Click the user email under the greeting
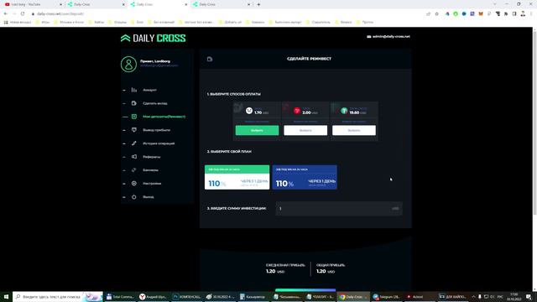 pyautogui.click(x=159, y=65)
